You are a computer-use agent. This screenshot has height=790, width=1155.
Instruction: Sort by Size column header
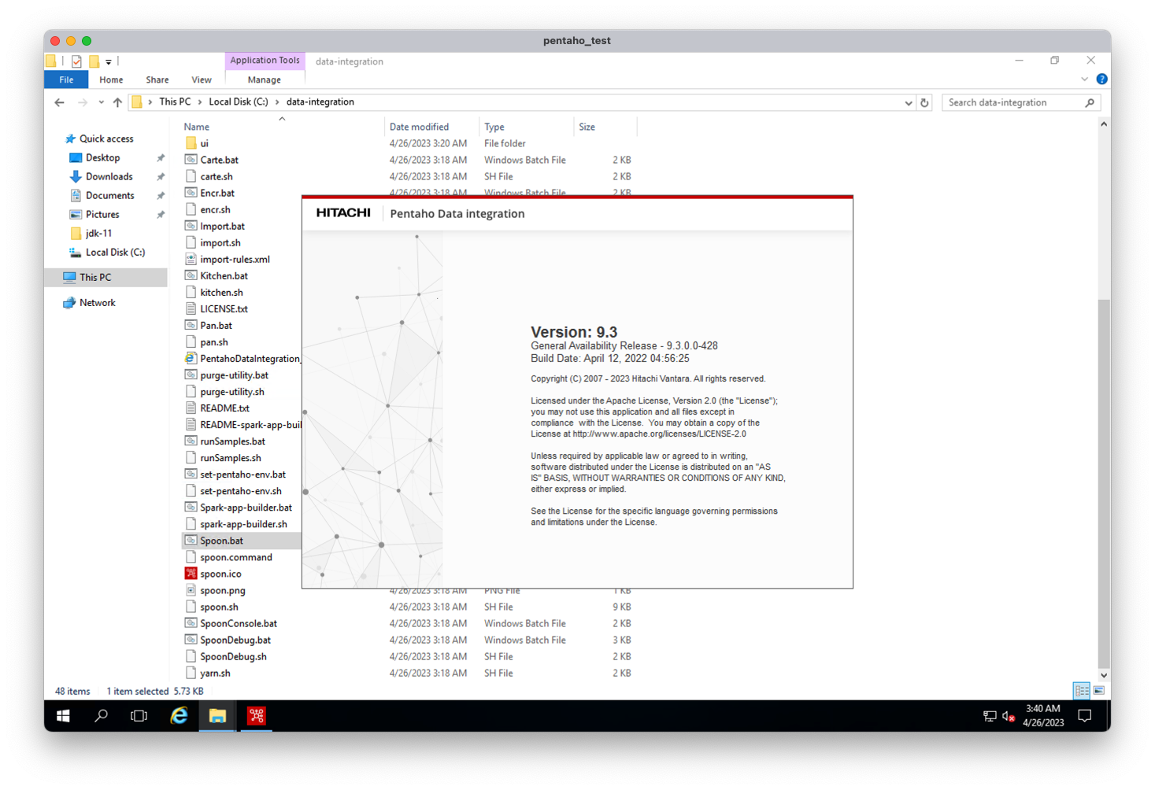pos(587,127)
